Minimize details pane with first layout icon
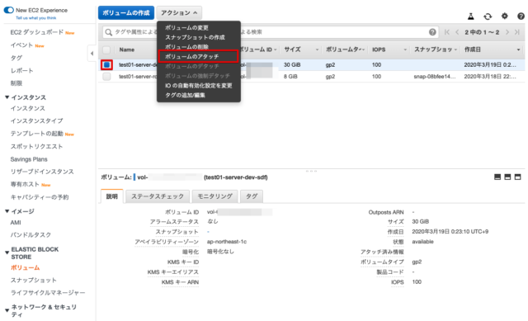This screenshot has width=528, height=321. click(x=497, y=177)
